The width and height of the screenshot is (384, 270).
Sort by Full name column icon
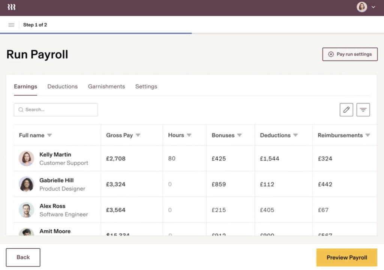pyautogui.click(x=49, y=135)
